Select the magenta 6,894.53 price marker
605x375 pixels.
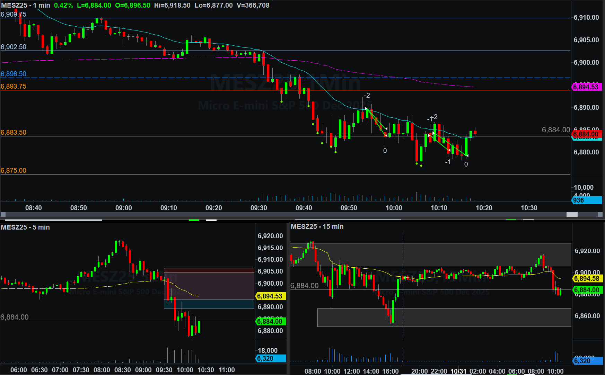tap(586, 87)
